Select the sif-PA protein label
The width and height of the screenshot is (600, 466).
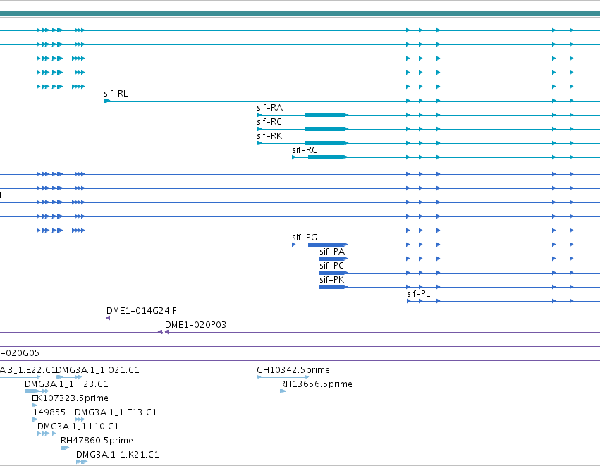(332, 252)
